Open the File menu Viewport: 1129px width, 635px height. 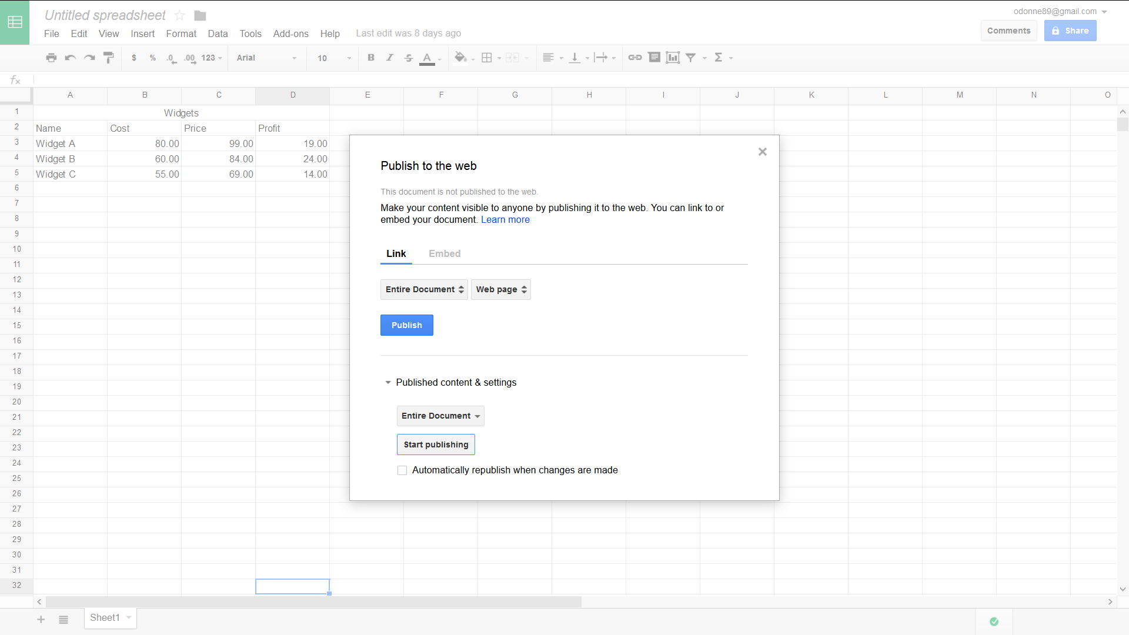[52, 34]
